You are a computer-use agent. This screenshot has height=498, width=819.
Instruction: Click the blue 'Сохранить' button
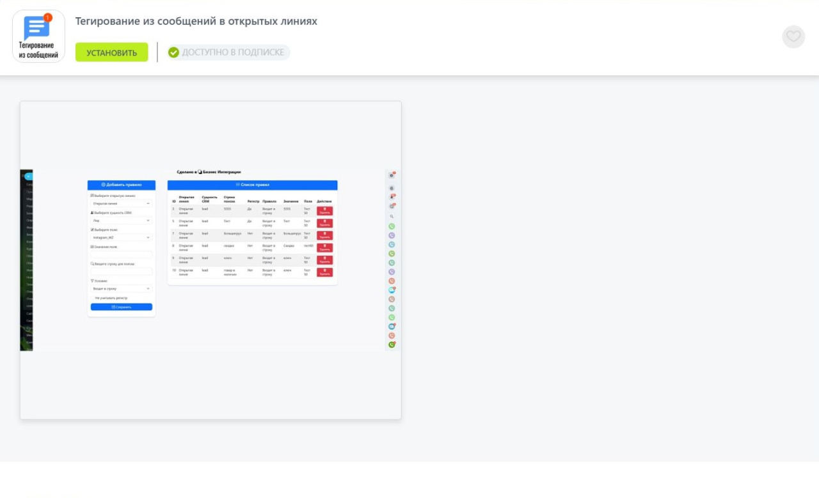121,307
